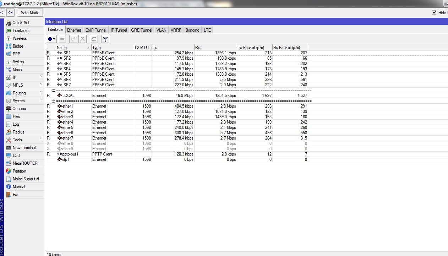Toggle Safe Mode

coord(30,13)
